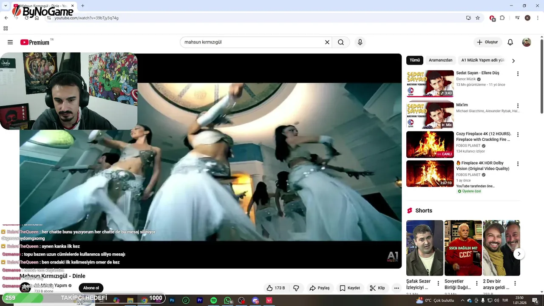Open Chrome media controls icon
This screenshot has height=306, width=544.
(x=517, y=18)
